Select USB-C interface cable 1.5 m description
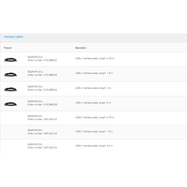The width and height of the screenshot is (187, 187). tap(94, 132)
